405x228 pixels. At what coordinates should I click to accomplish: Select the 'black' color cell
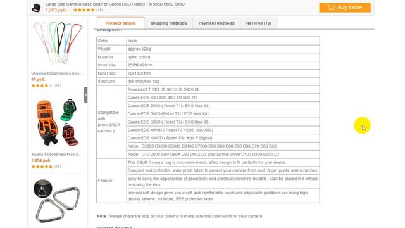pyautogui.click(x=223, y=41)
